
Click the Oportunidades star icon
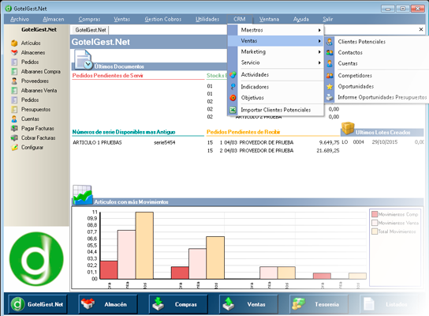tap(330, 87)
